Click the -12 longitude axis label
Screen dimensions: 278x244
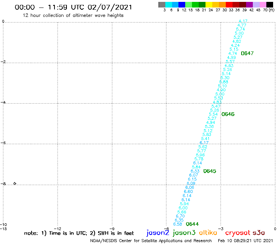point(57,229)
